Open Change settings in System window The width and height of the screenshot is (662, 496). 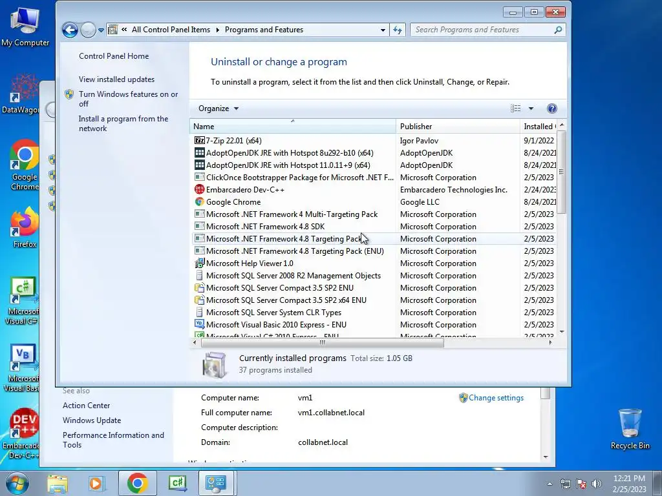coord(496,398)
